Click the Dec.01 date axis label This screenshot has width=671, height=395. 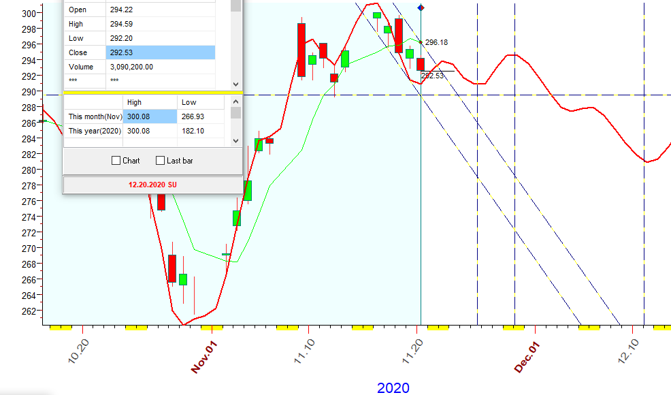[x=527, y=356]
